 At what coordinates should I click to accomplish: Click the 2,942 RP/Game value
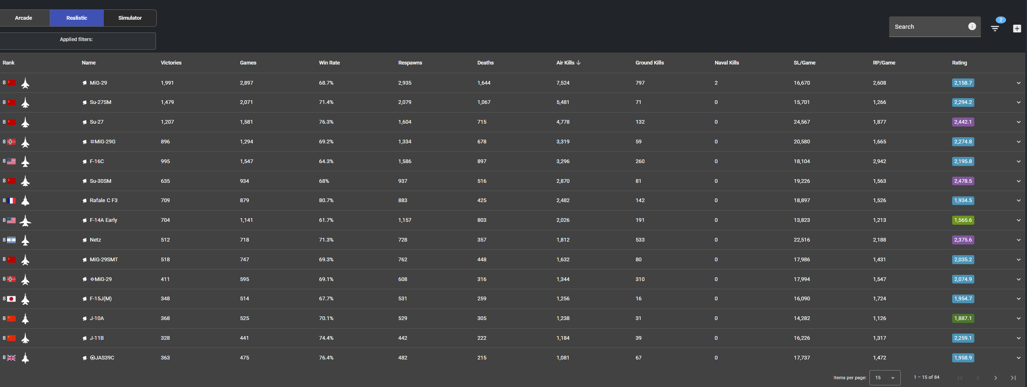click(x=879, y=161)
